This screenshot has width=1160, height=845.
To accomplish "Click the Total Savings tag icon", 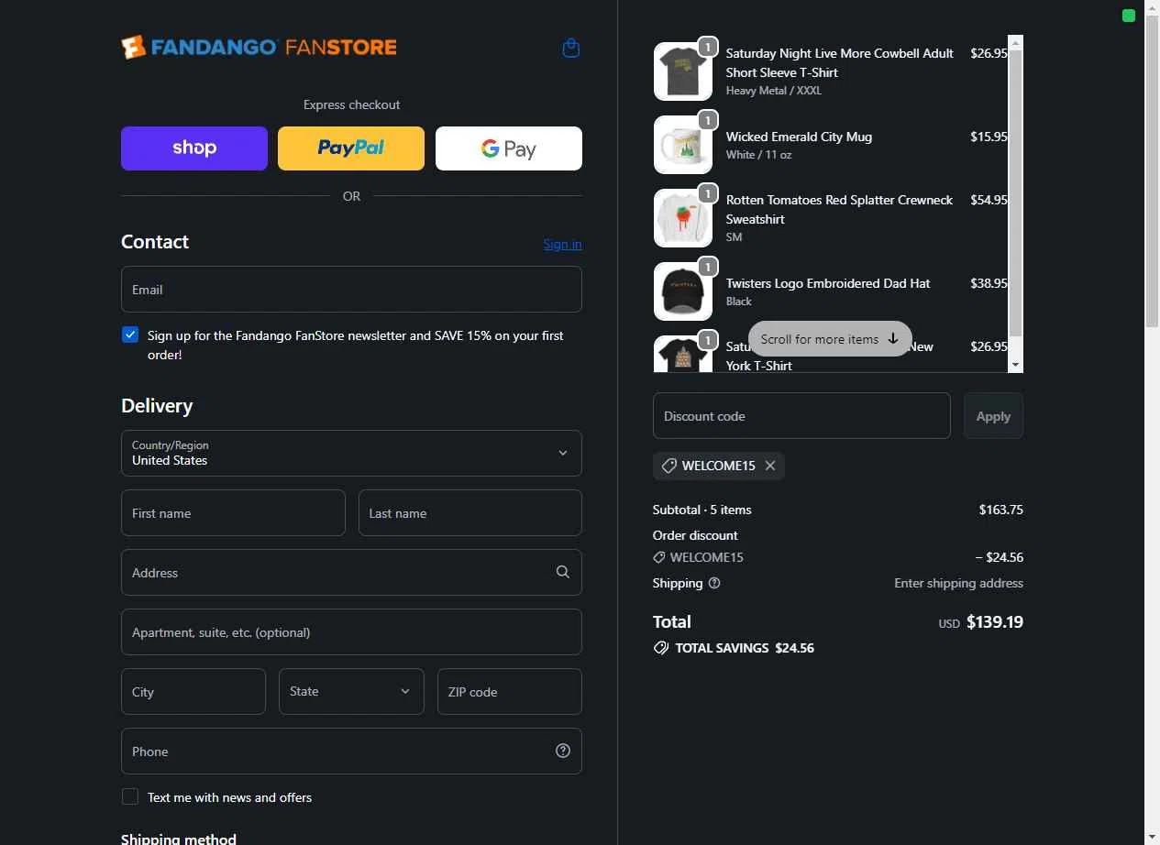I will (x=660, y=648).
